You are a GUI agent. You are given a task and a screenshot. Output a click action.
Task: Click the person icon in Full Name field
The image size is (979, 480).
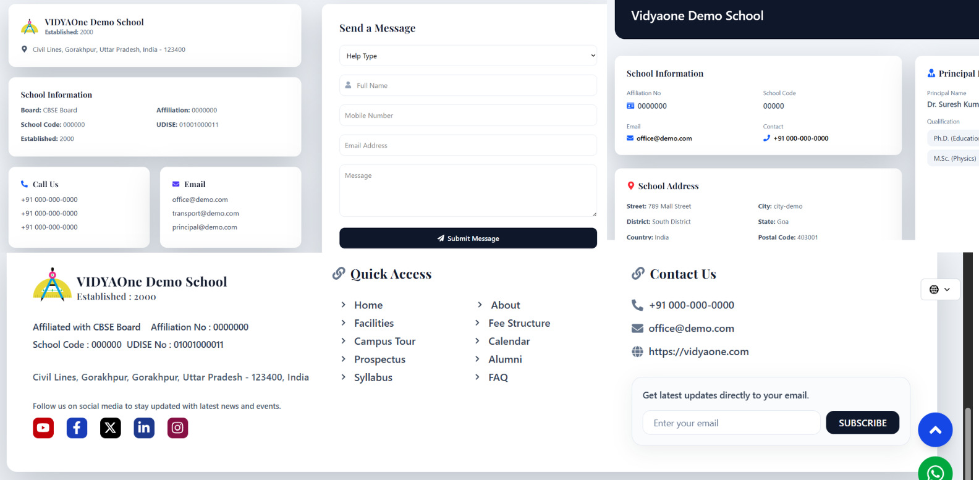pyautogui.click(x=348, y=85)
